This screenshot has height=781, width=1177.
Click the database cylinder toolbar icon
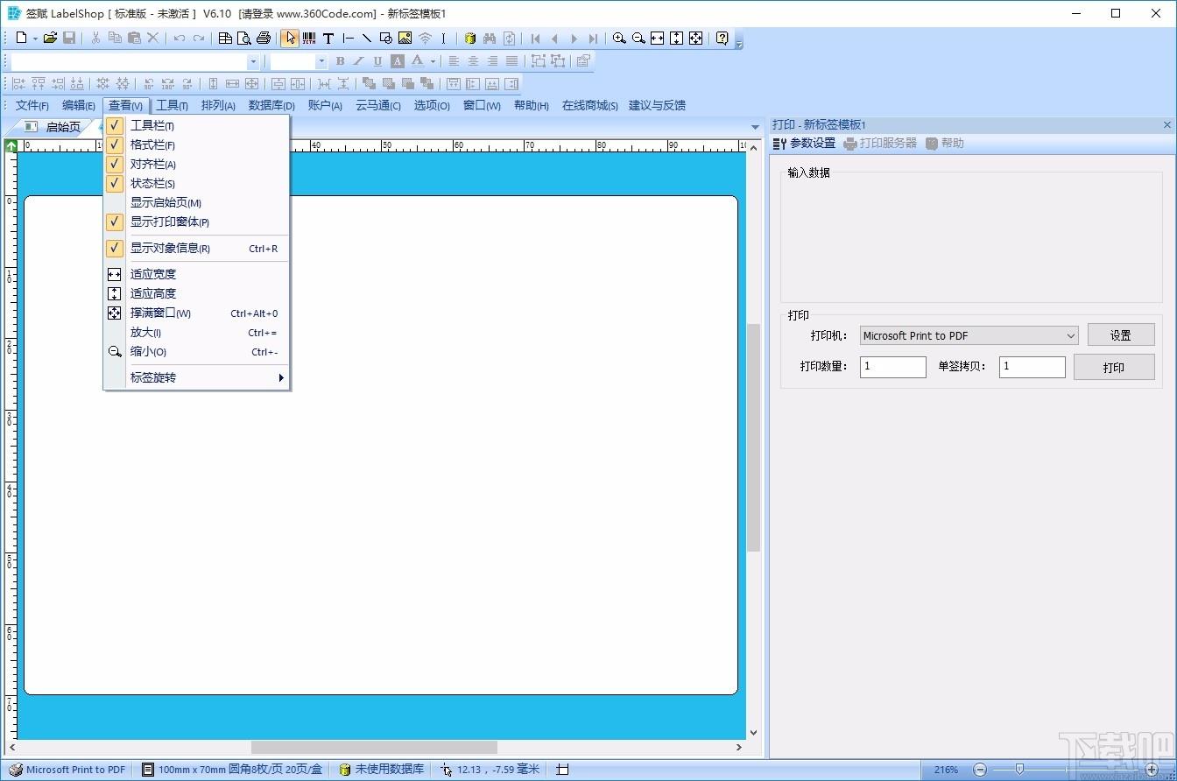[x=470, y=39]
